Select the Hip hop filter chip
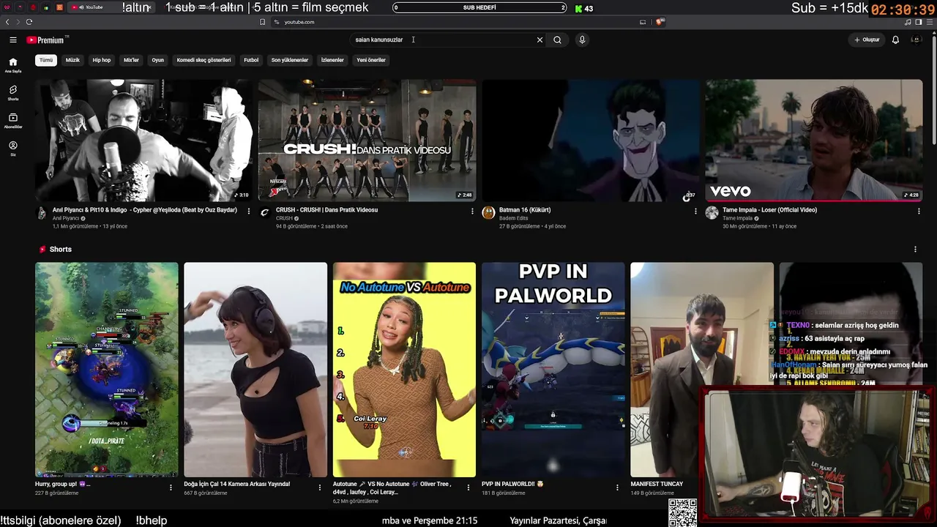This screenshot has width=937, height=527. pos(102,60)
